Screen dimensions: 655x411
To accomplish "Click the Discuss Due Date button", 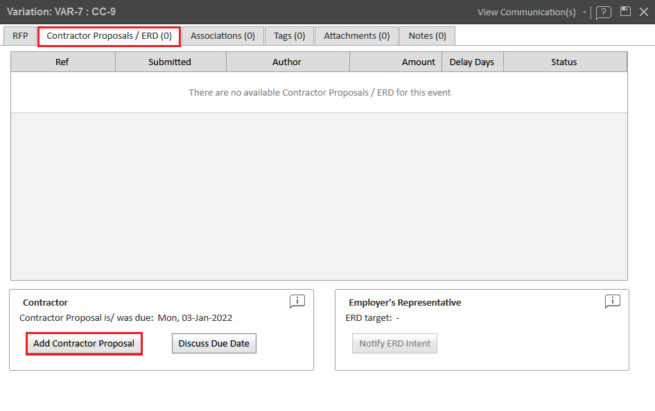I will 213,344.
